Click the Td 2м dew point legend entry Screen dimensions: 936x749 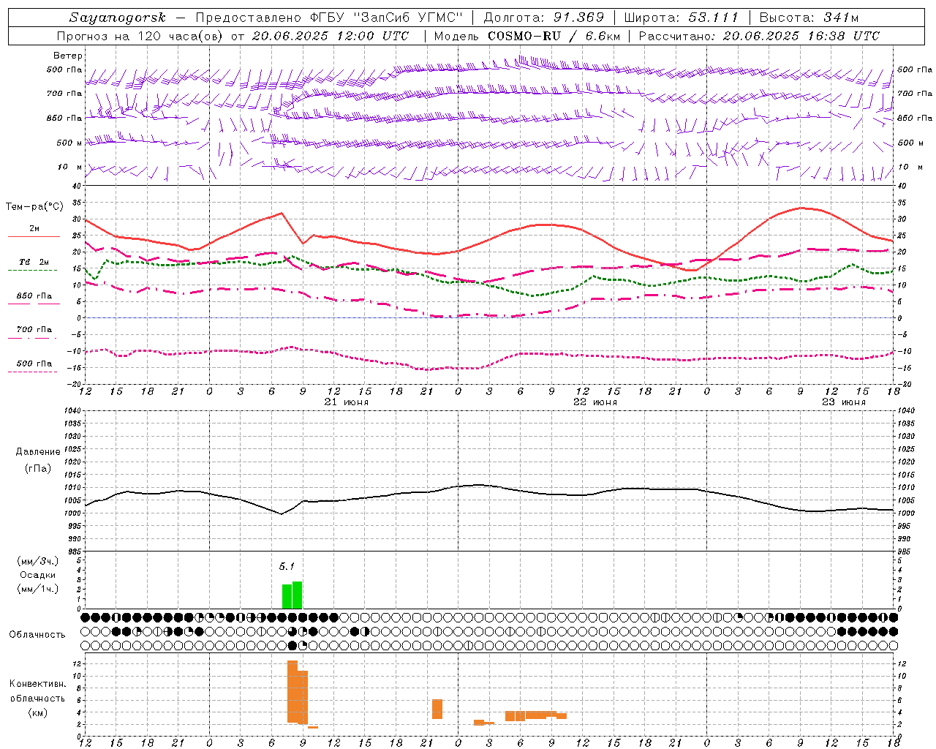pos(34,262)
